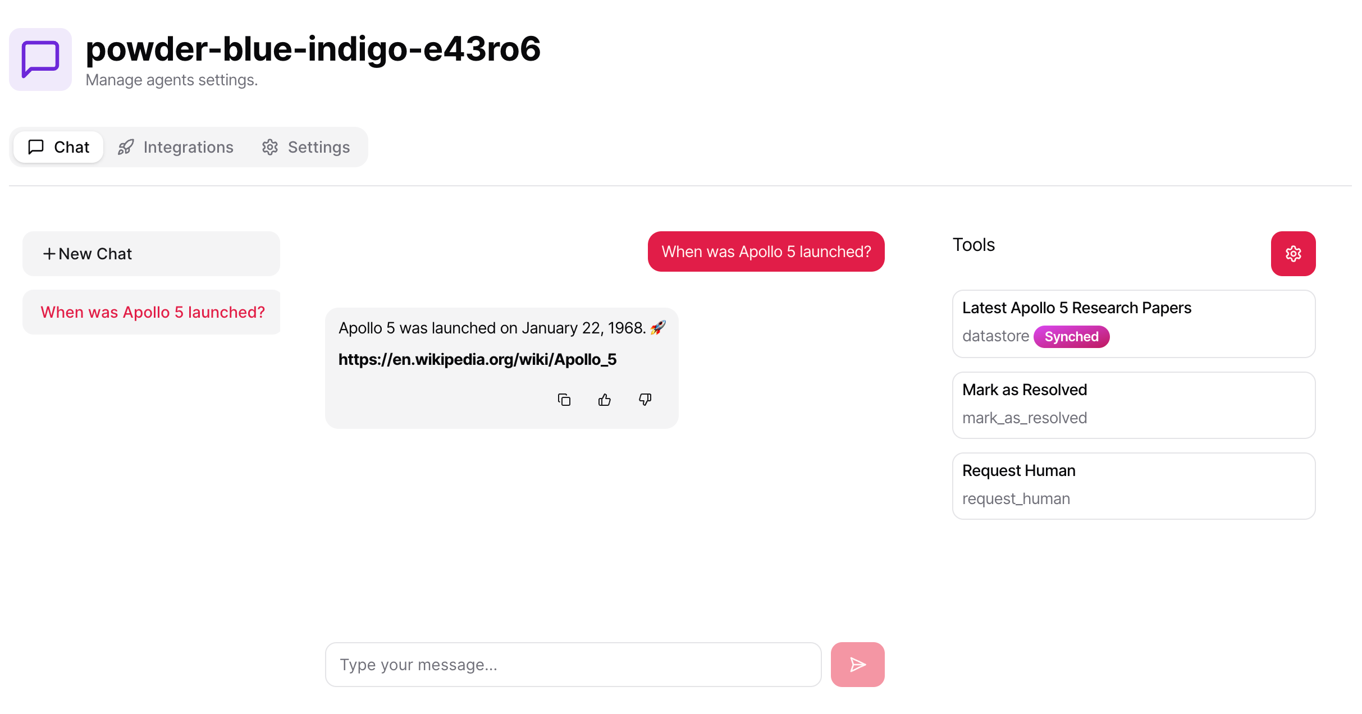
Task: Open the Mark as Resolved tool card
Action: [x=1134, y=405]
